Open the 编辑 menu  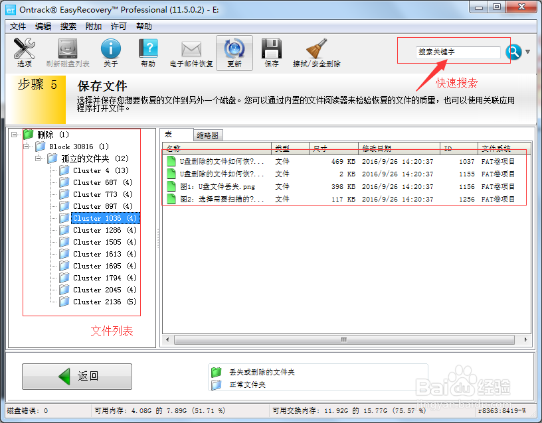pos(43,27)
